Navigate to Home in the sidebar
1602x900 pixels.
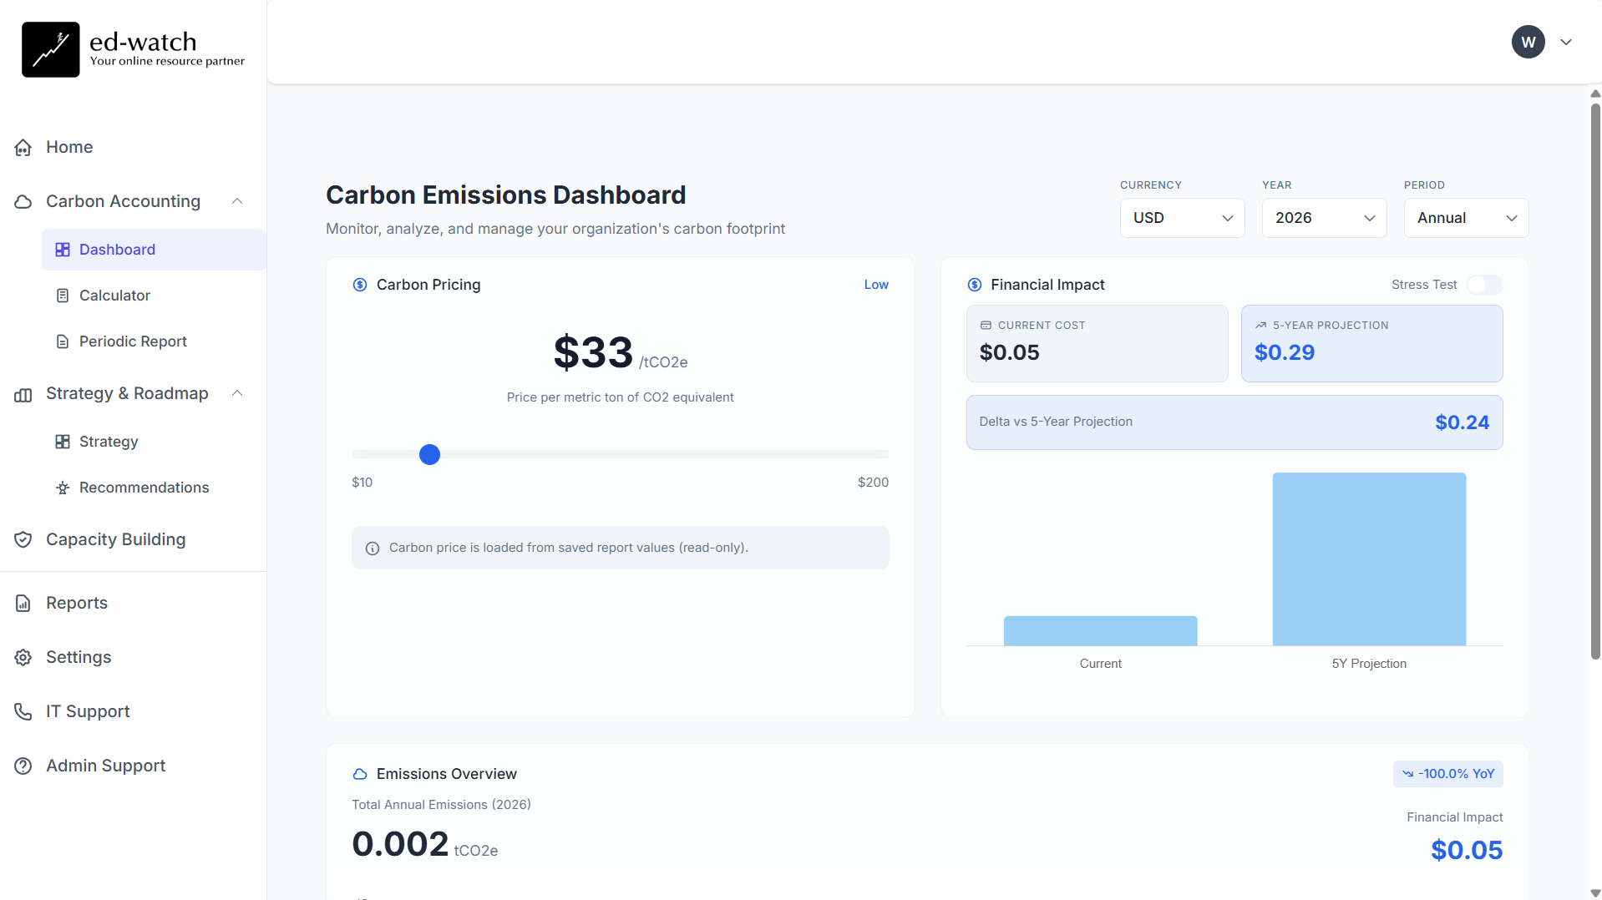click(x=68, y=147)
